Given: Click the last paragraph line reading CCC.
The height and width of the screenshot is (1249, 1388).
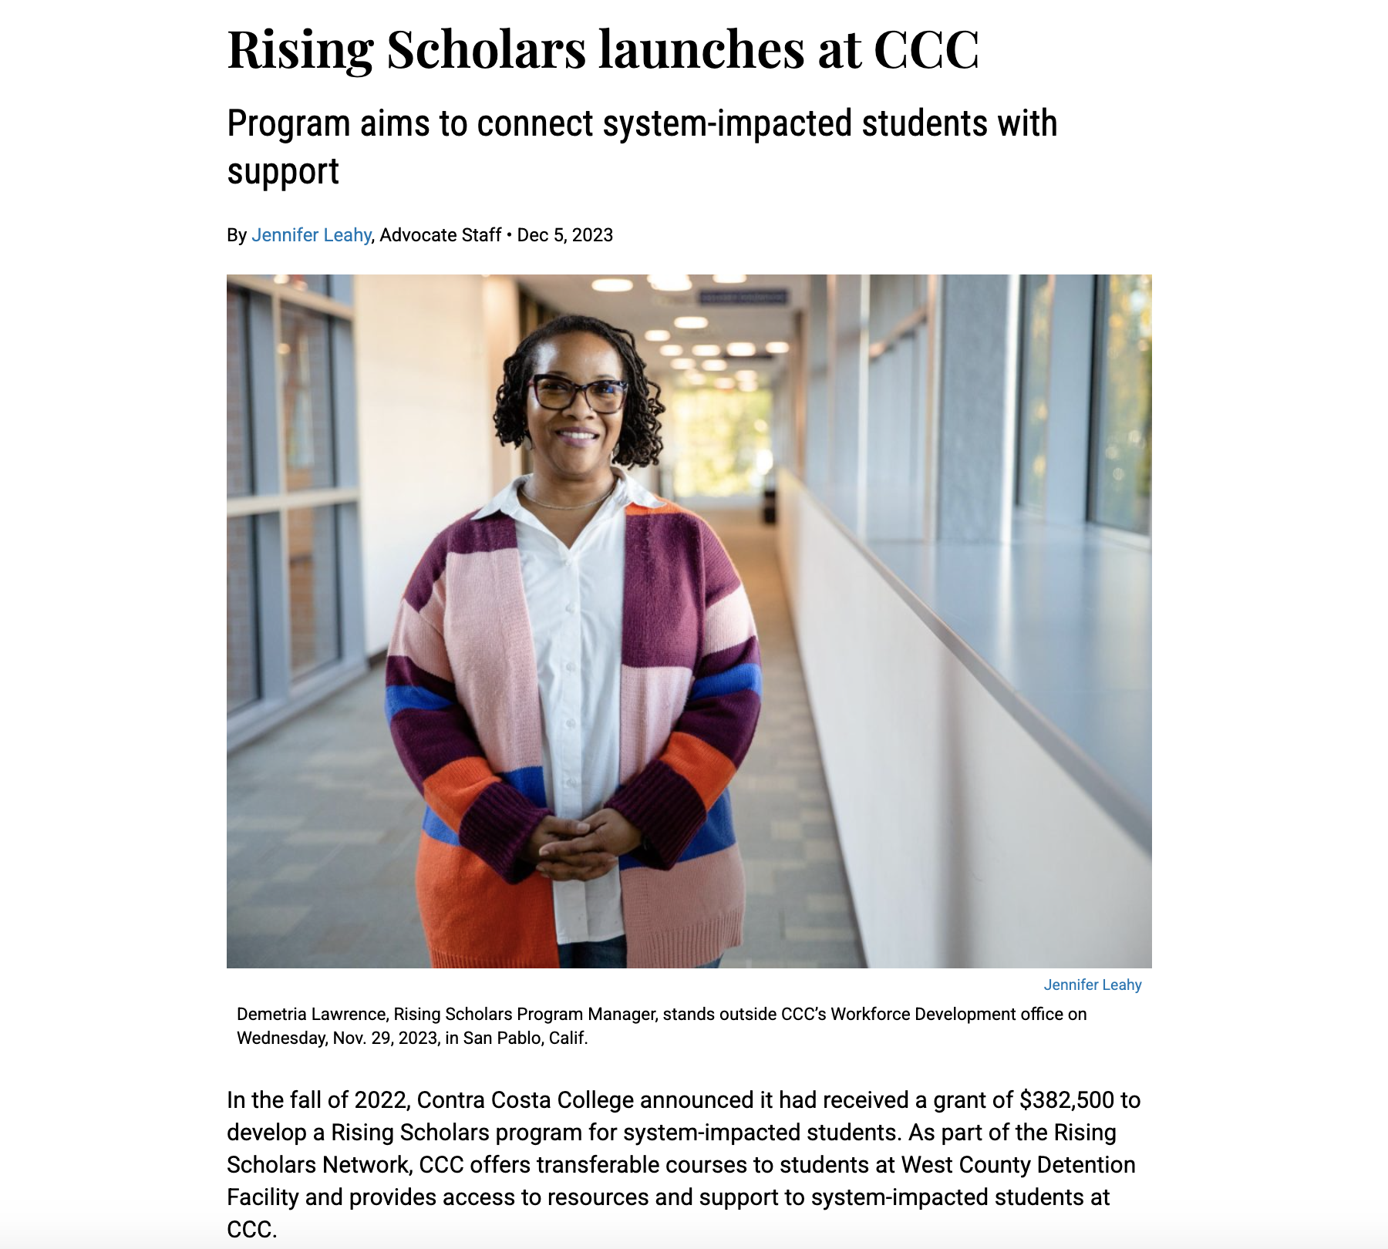Looking at the screenshot, I should point(251,1229).
